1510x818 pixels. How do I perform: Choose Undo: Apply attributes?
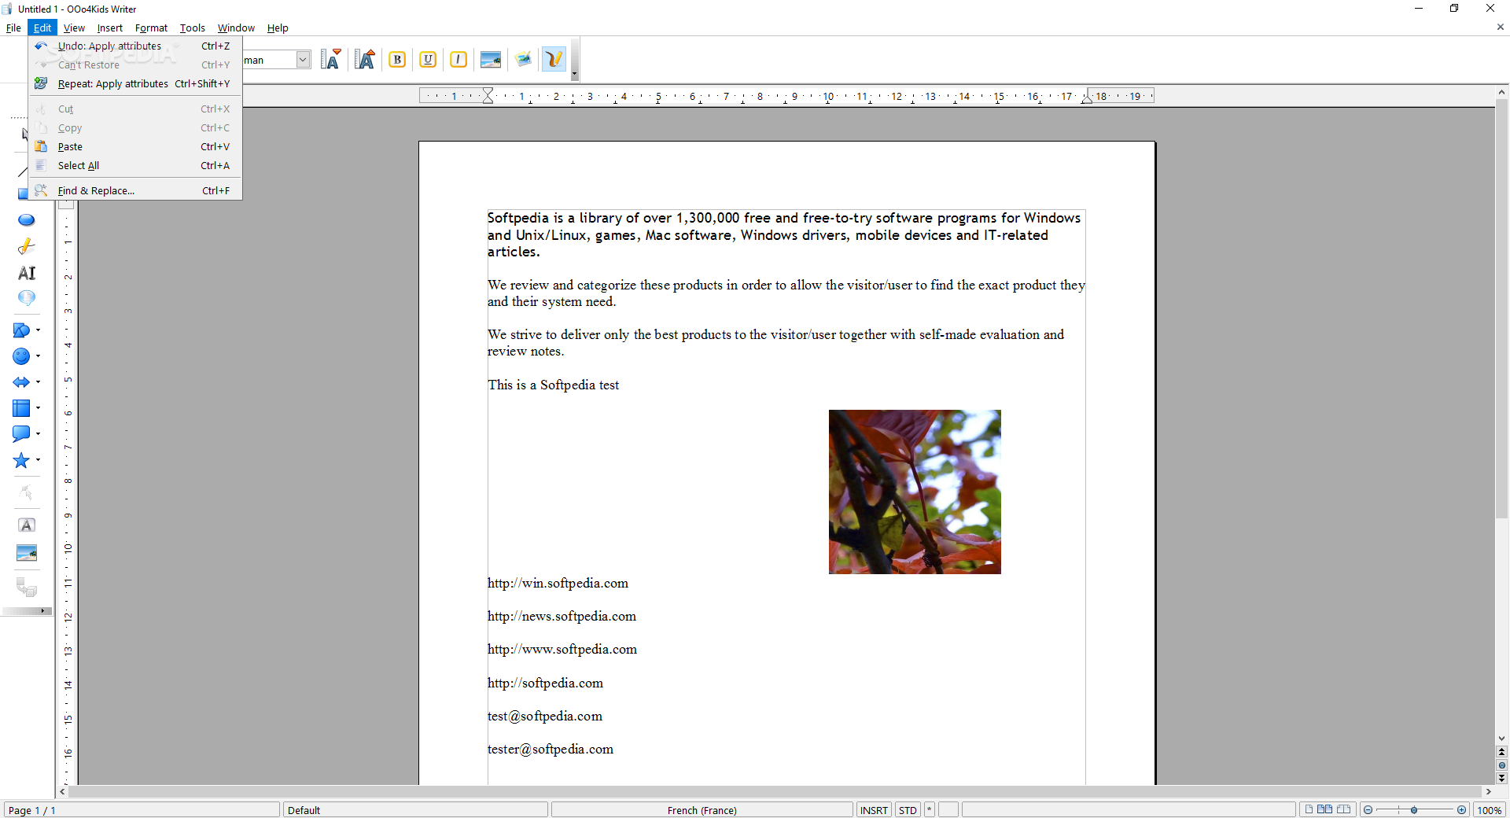135,46
